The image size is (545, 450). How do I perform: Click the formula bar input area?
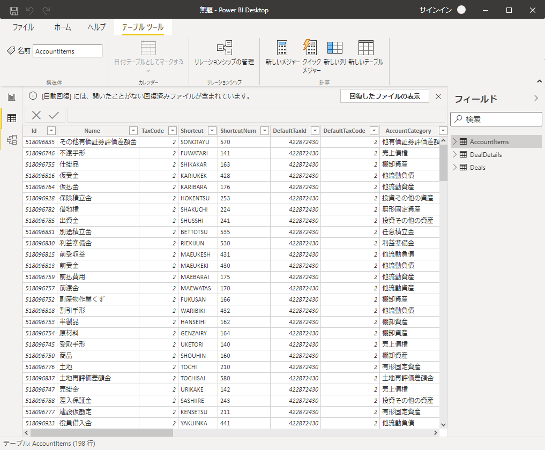point(256,115)
